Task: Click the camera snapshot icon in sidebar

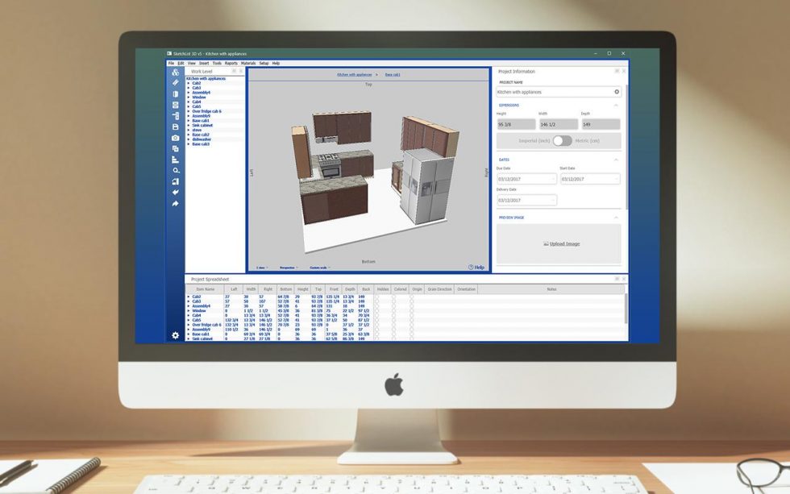Action: click(x=176, y=138)
